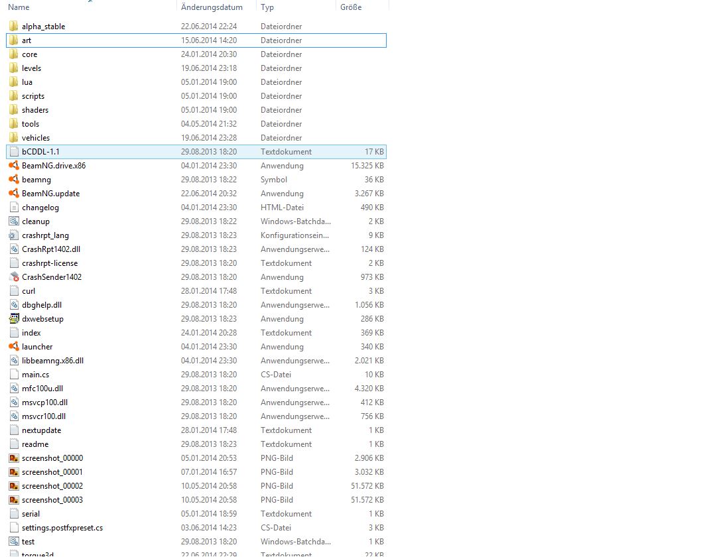Click the 1.056 KB size of dbghelp.dll
The image size is (707, 557).
point(369,305)
